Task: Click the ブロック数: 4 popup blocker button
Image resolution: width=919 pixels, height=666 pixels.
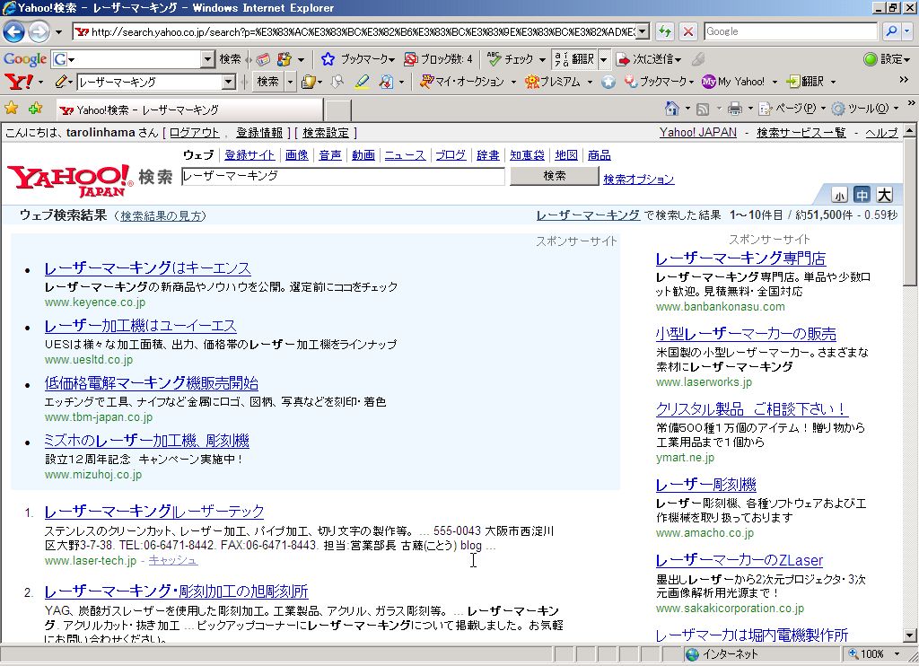Action: [438, 59]
